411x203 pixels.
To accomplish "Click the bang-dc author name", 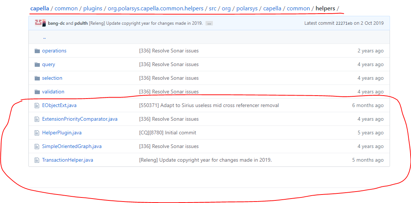I will (x=56, y=23).
